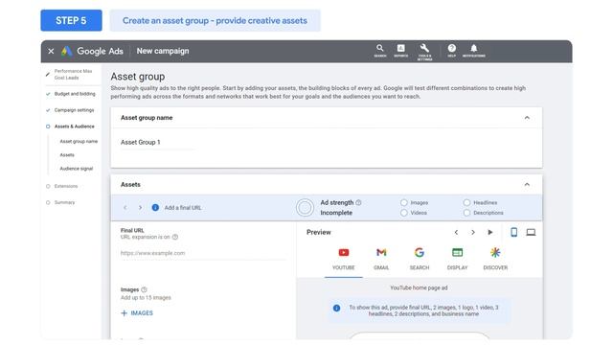Open the Images help icon
This screenshot has height=345, width=613.
click(x=144, y=289)
